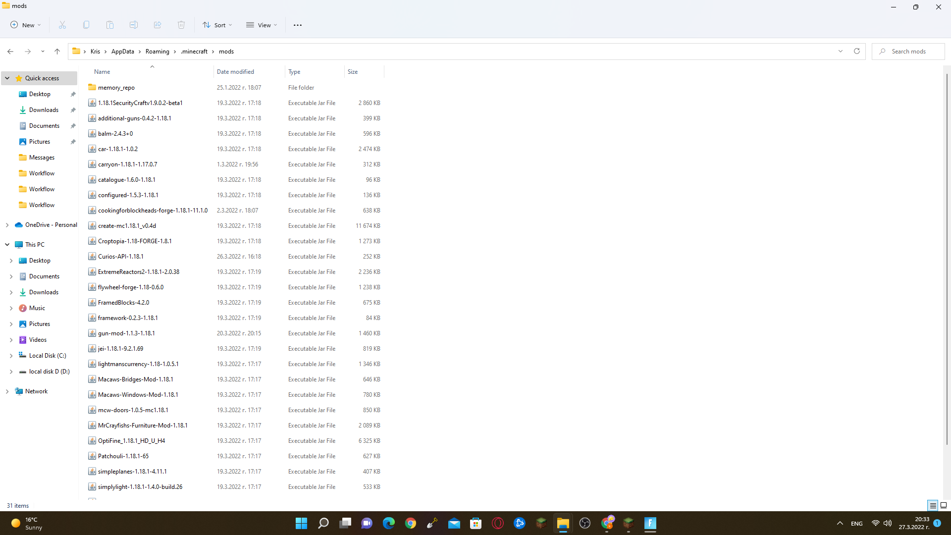Click Roaming in the address breadcrumb

pyautogui.click(x=158, y=52)
